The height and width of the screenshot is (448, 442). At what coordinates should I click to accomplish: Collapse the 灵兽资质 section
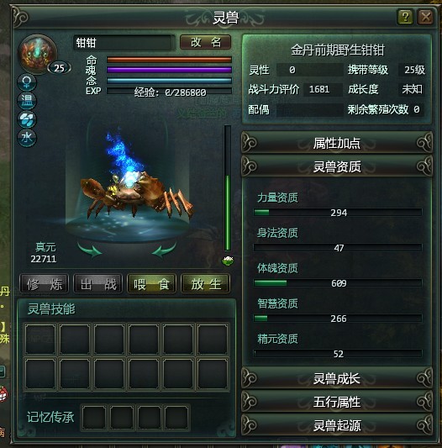click(337, 166)
